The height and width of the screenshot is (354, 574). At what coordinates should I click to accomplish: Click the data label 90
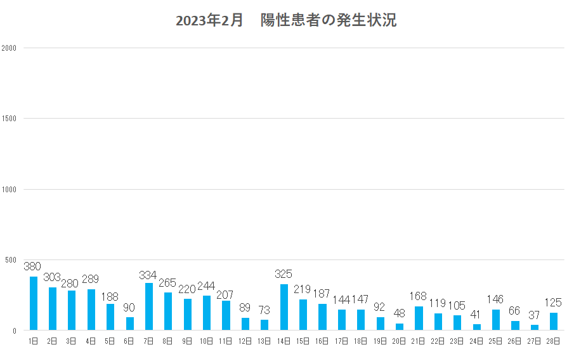pos(129,307)
